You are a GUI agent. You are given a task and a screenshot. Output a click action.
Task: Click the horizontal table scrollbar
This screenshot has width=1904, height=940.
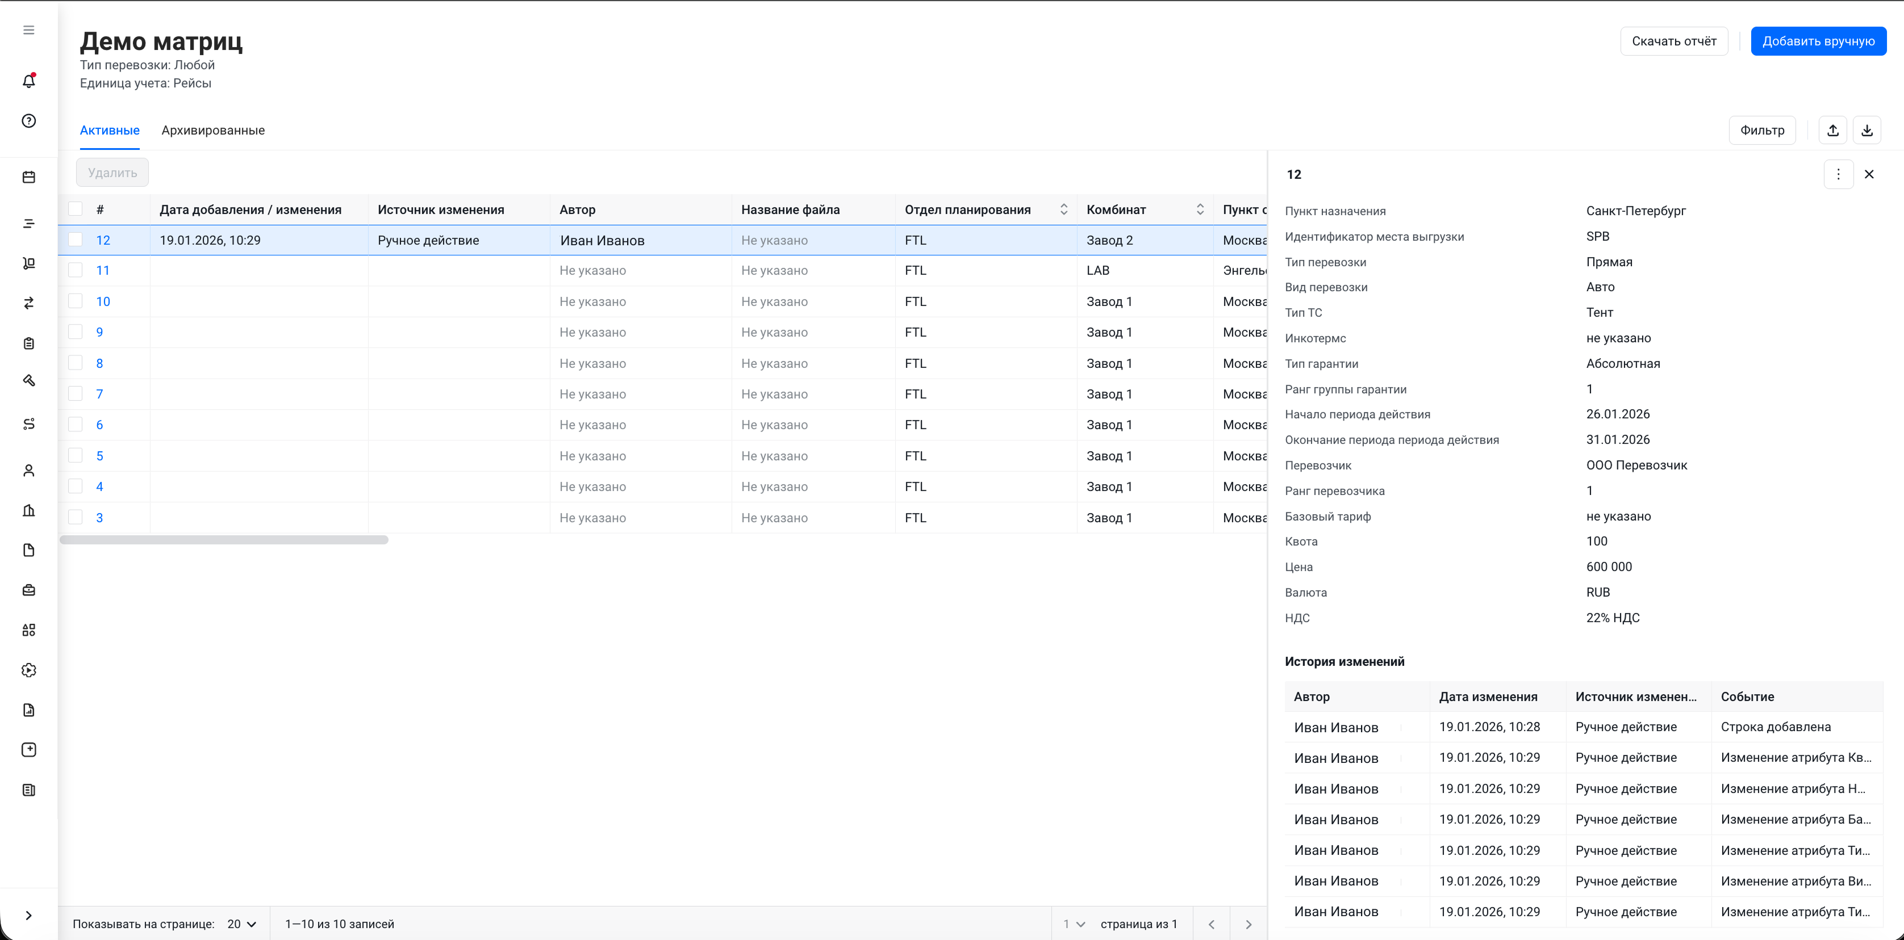click(224, 540)
